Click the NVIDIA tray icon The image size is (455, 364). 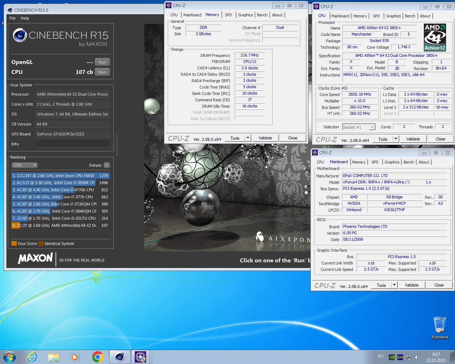[392, 357]
